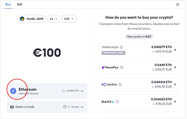Expand the EUR currency dropdown
Image resolution: width=187 pixels, height=119 pixels.
click(x=69, y=19)
